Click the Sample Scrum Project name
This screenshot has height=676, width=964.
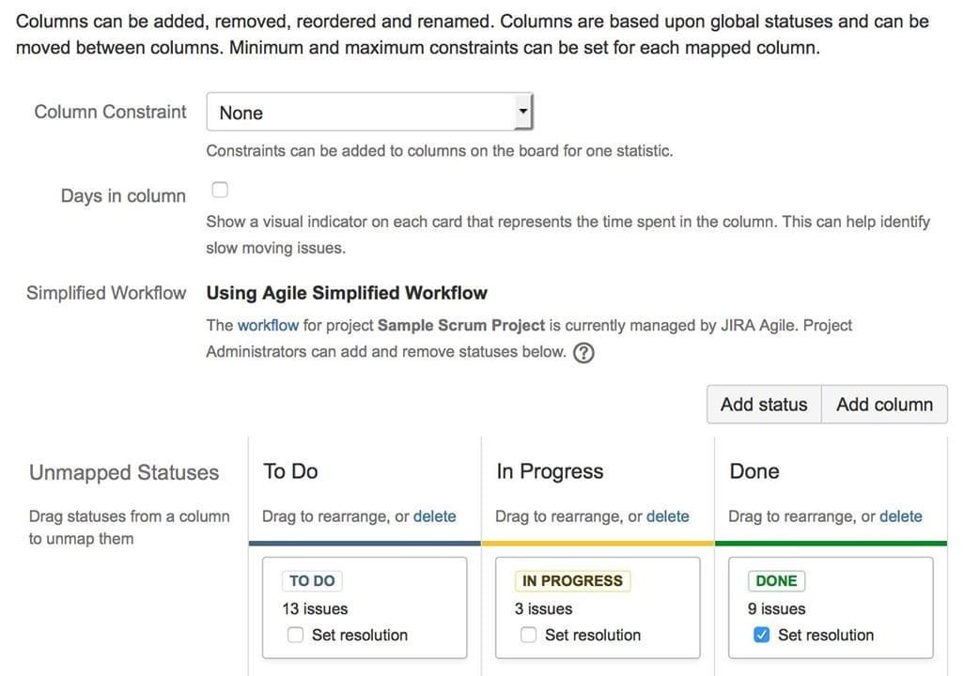[461, 325]
